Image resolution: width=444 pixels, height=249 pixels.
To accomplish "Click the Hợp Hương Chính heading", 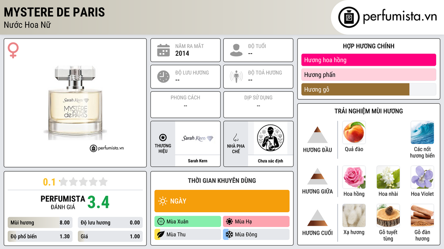I will pos(369,46).
